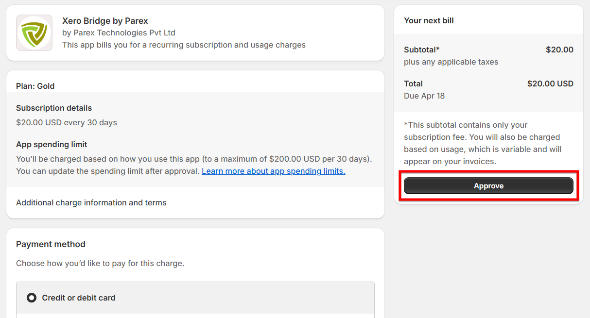Open Learn more about app spending limits
Viewport: 590px width, 318px height.
pyautogui.click(x=273, y=171)
